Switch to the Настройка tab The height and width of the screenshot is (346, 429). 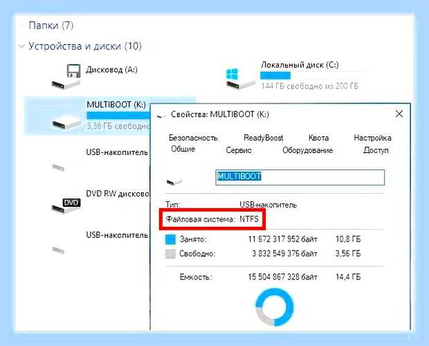click(x=372, y=138)
